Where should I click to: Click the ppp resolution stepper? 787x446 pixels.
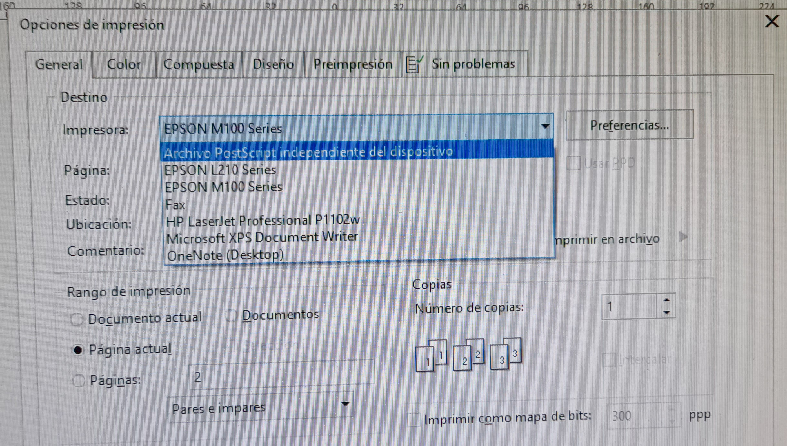coord(672,415)
